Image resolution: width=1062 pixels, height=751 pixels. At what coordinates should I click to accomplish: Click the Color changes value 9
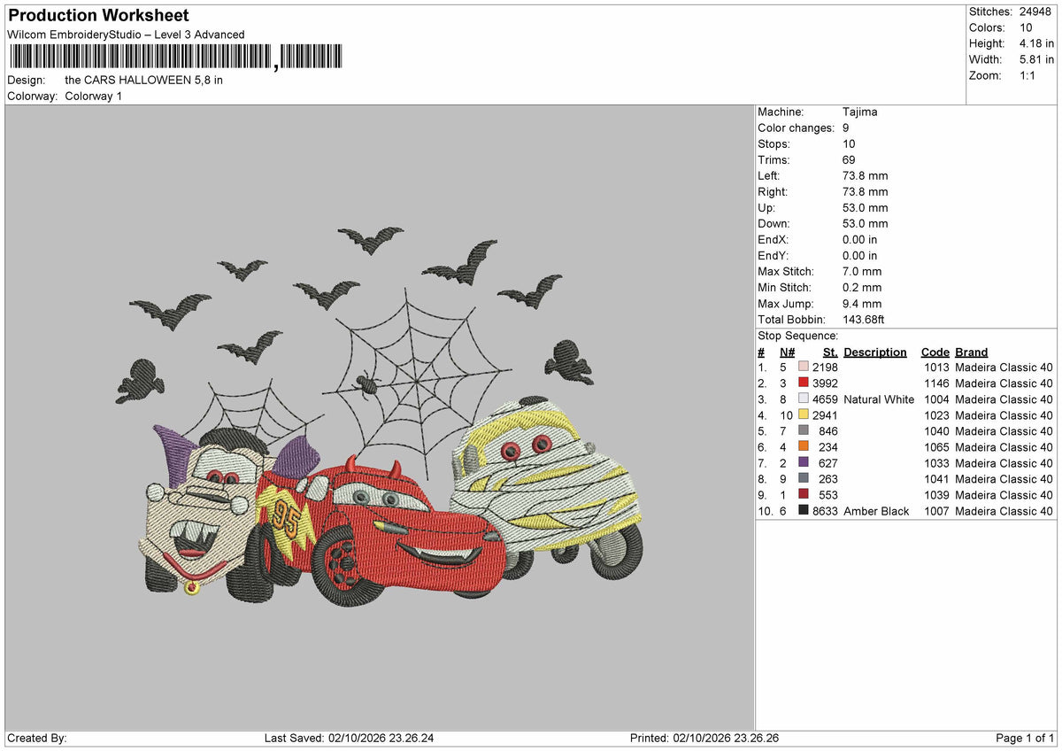847,128
